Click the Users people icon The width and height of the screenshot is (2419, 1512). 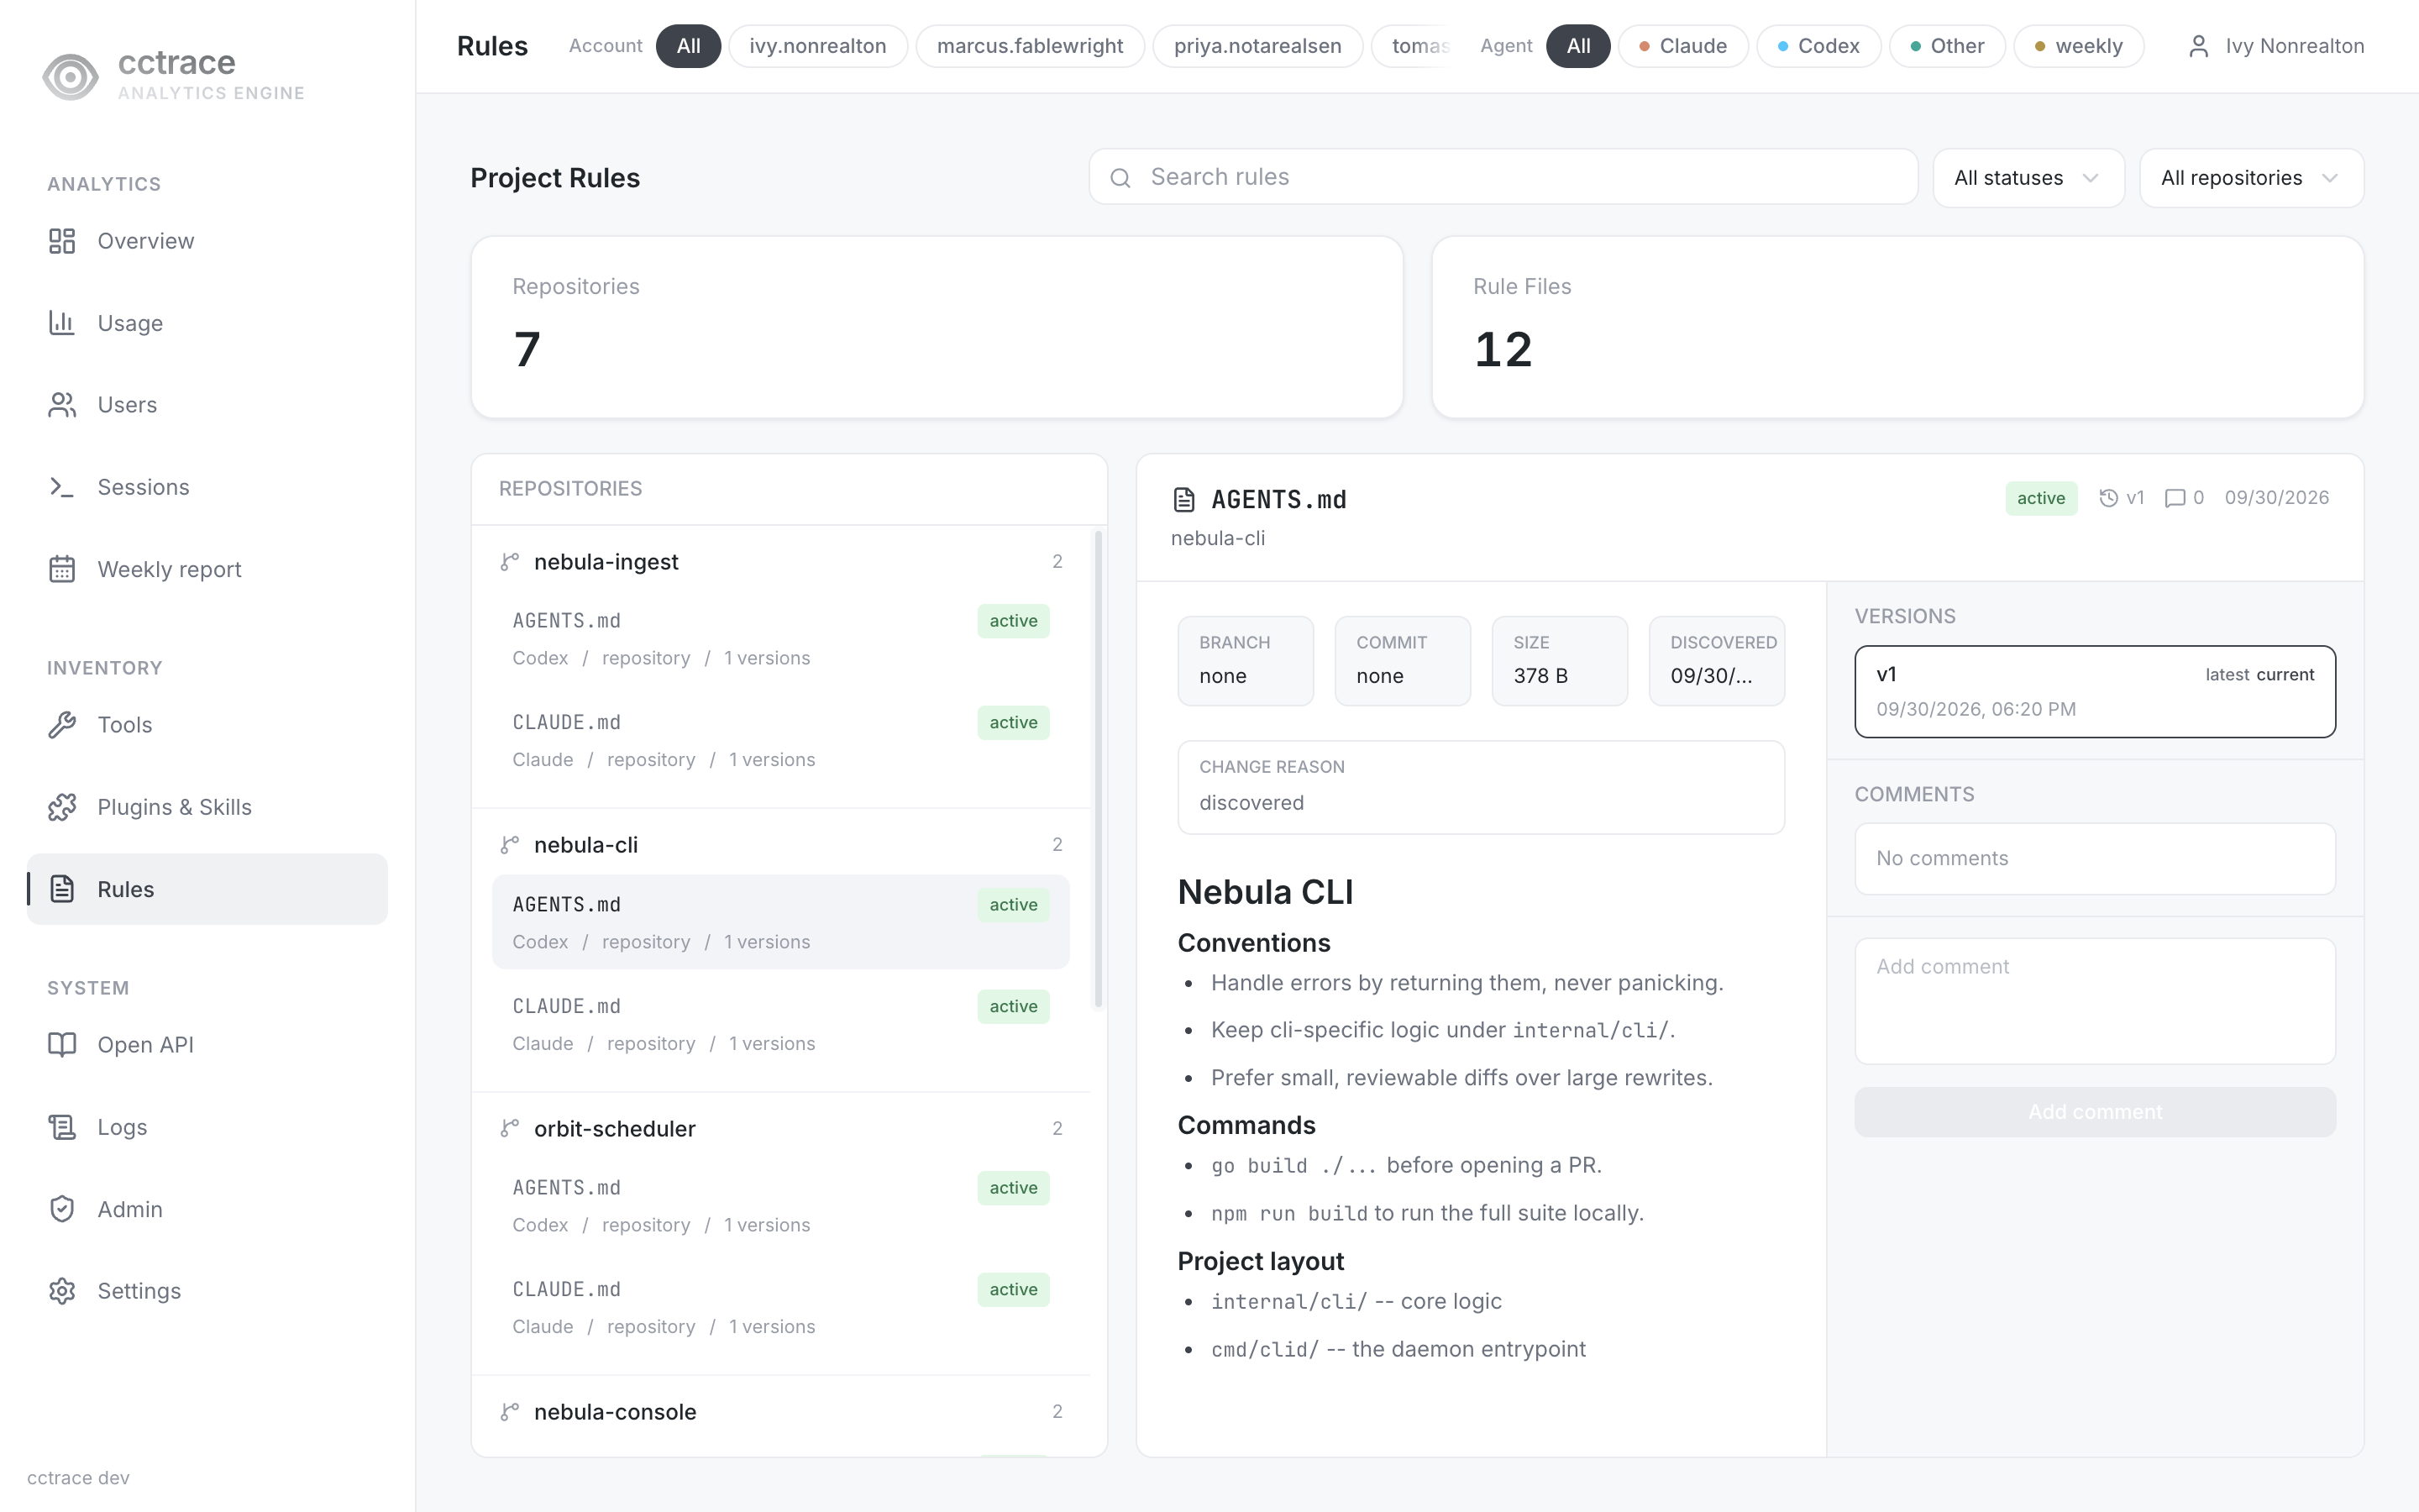coord(62,405)
